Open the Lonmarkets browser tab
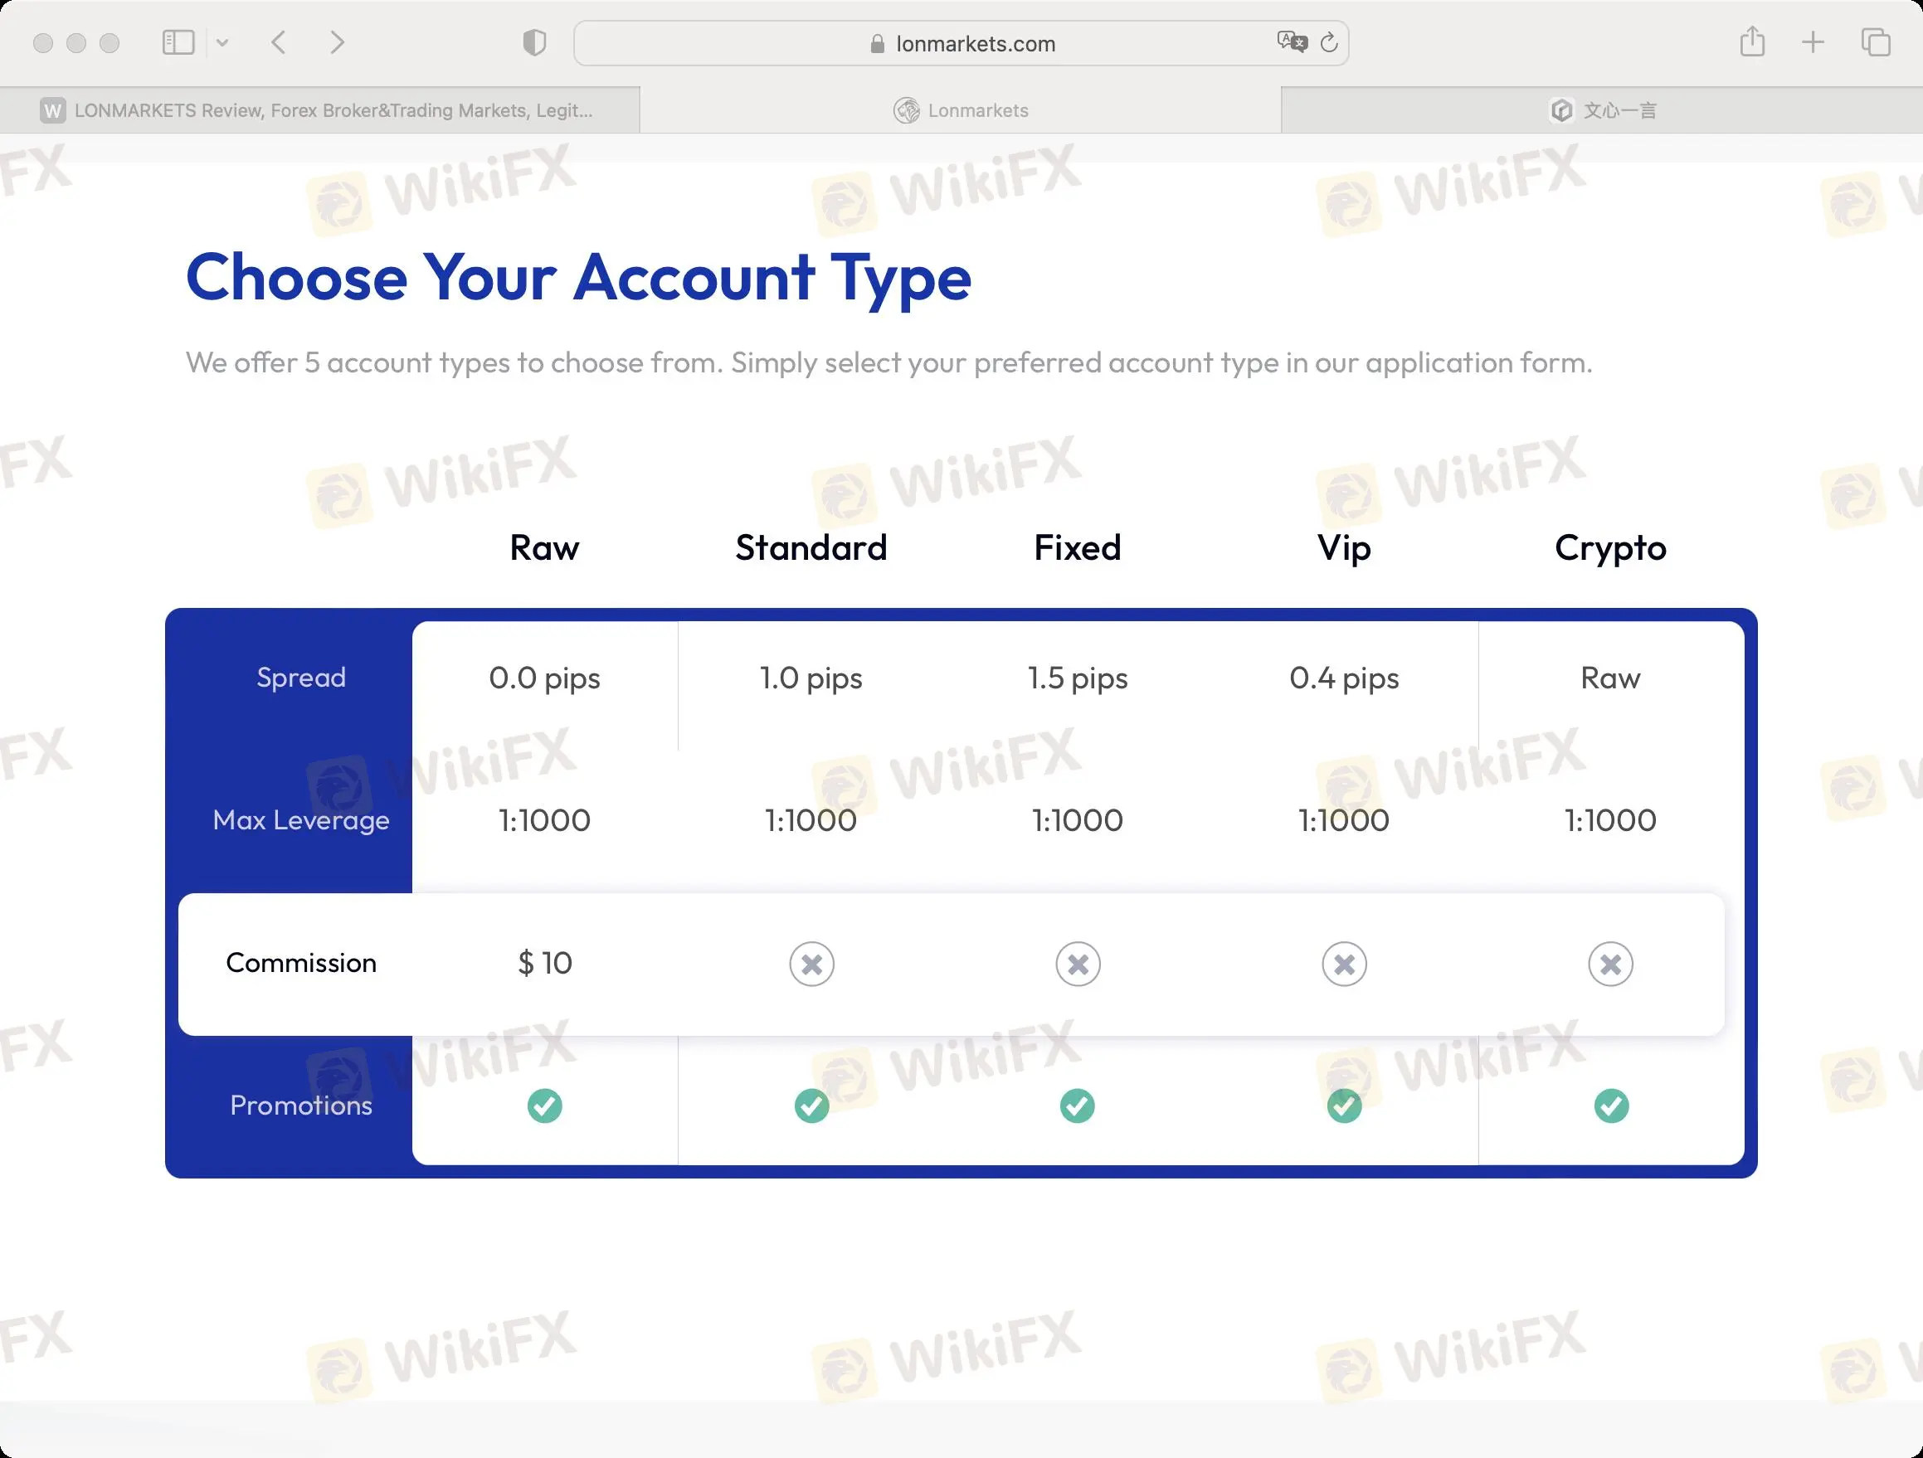1923x1458 pixels. pos(959,109)
